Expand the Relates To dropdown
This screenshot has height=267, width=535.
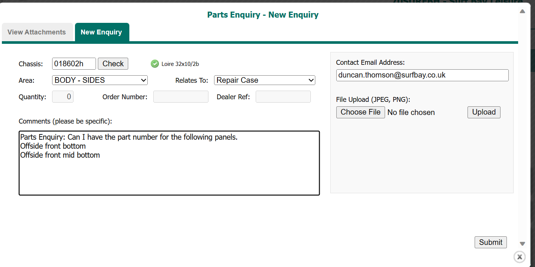pos(265,80)
